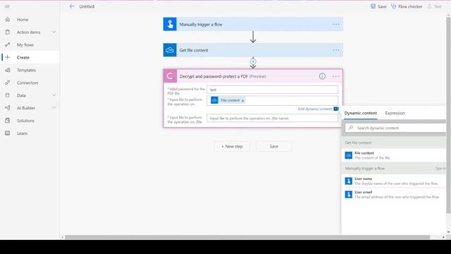Image resolution: width=451 pixels, height=254 pixels.
Task: Insert User name dynamic content
Action: pyautogui.click(x=394, y=181)
